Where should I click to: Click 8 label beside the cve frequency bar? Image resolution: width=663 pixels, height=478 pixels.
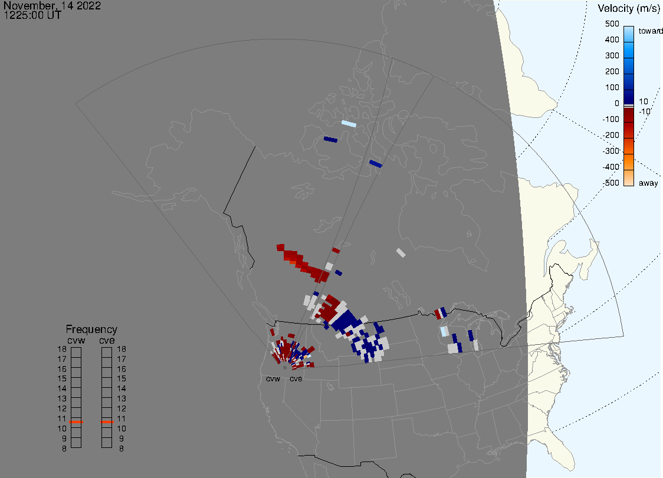click(x=122, y=449)
